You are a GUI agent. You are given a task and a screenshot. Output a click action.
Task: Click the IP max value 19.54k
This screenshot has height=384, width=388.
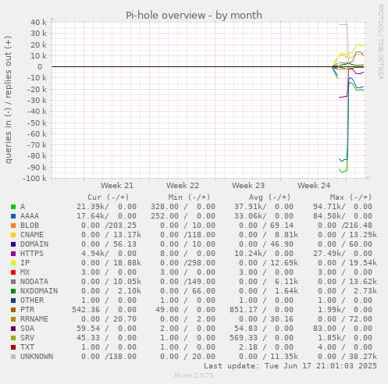[363, 263]
